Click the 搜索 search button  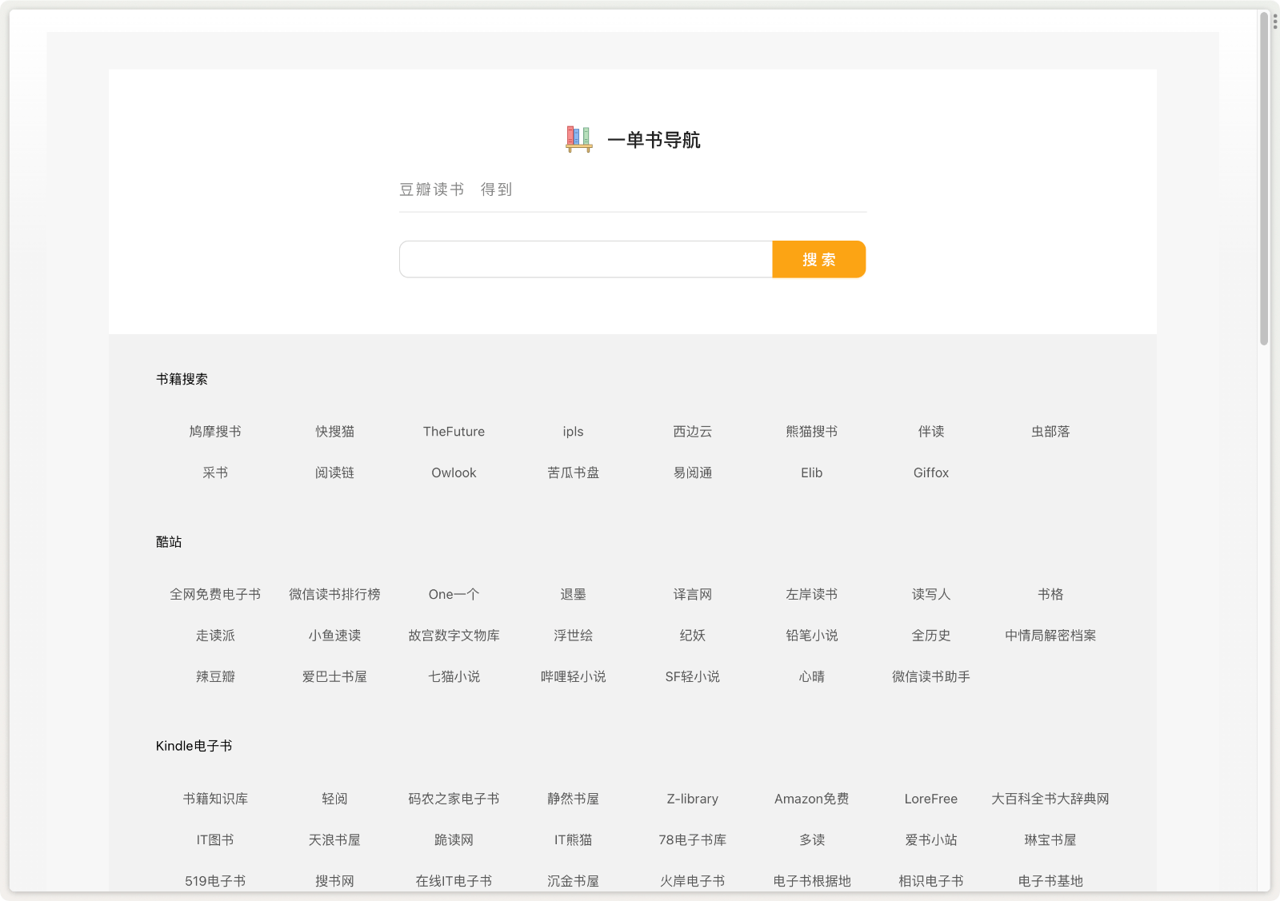coord(818,259)
